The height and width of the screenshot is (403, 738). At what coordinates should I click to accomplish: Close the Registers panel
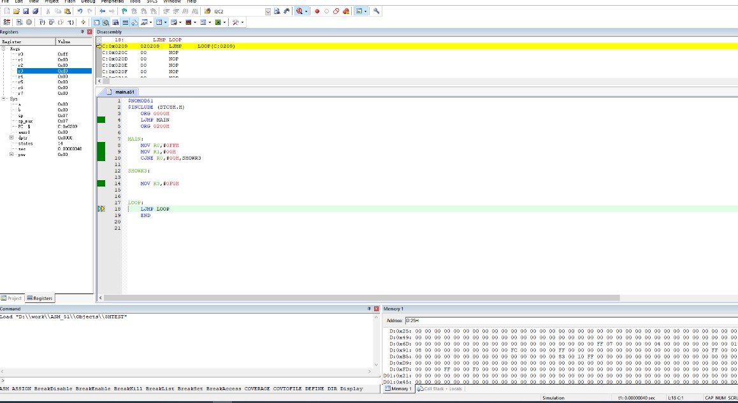[x=89, y=31]
